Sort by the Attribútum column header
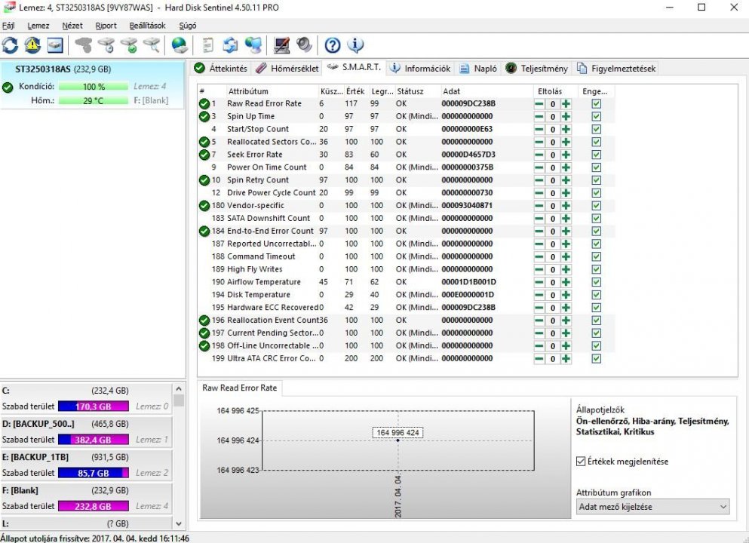Image resolution: width=749 pixels, height=543 pixels. (x=272, y=91)
